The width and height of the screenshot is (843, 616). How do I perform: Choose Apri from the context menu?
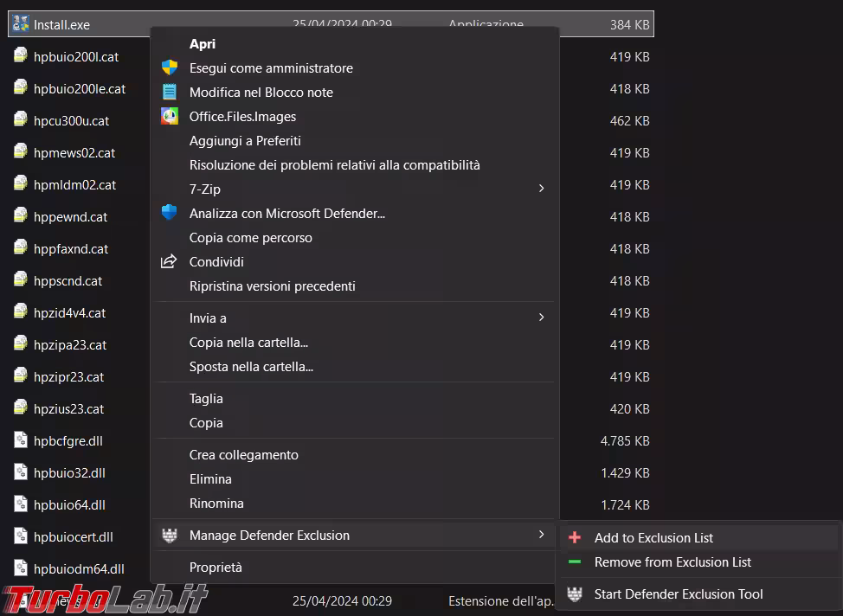coord(203,44)
